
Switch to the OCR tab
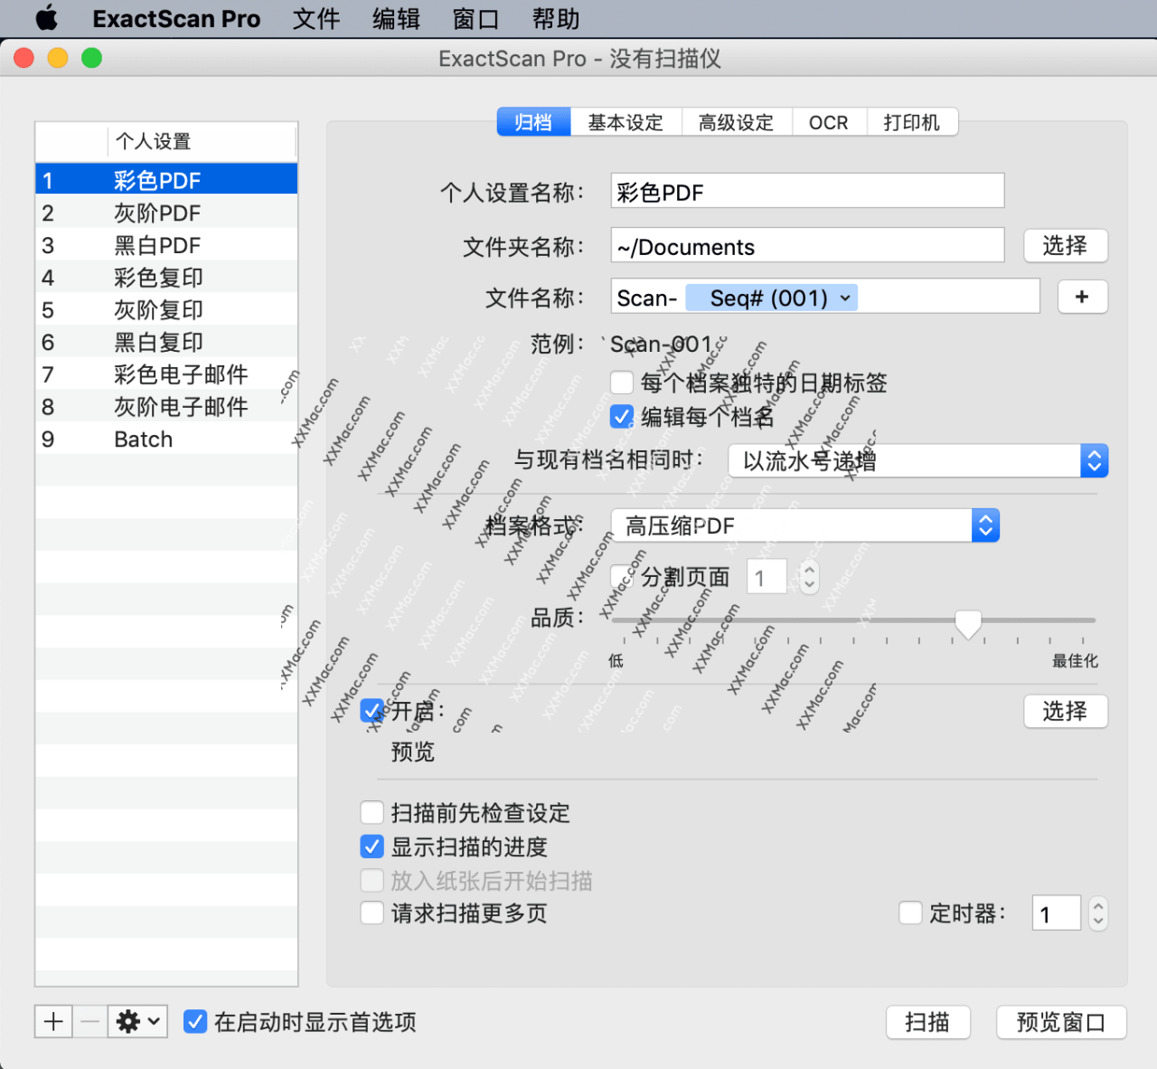tap(829, 122)
